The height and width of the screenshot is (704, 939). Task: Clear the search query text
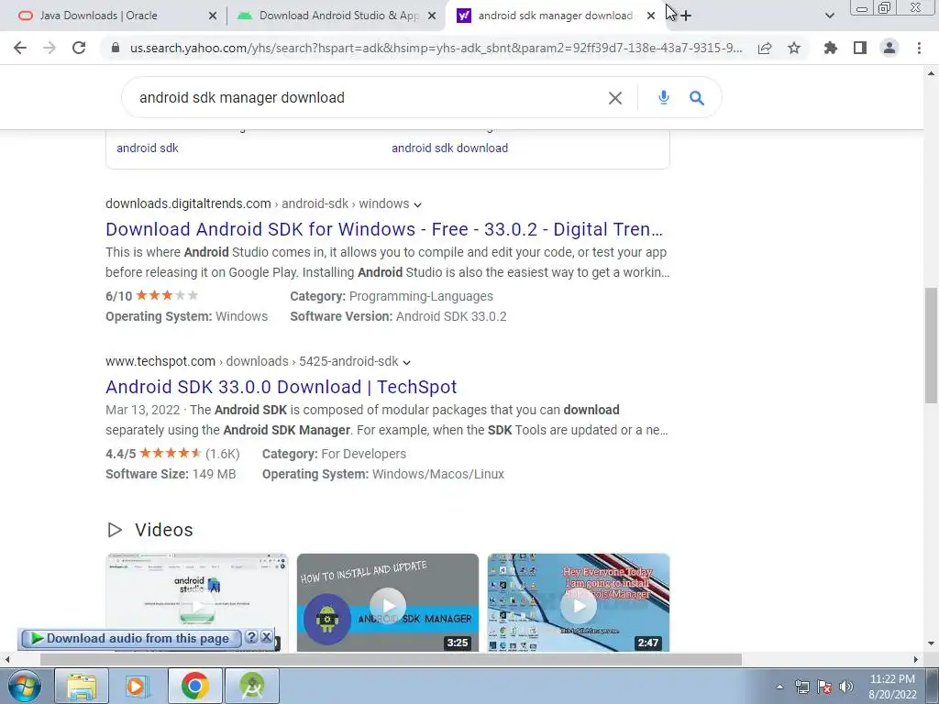click(x=615, y=97)
